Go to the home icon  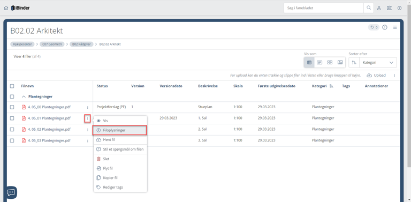pos(6,8)
